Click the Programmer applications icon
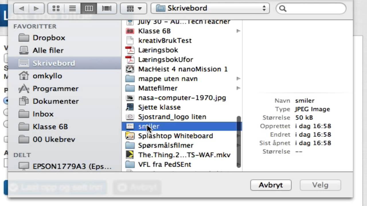This screenshot has height=206, width=367. [24, 88]
